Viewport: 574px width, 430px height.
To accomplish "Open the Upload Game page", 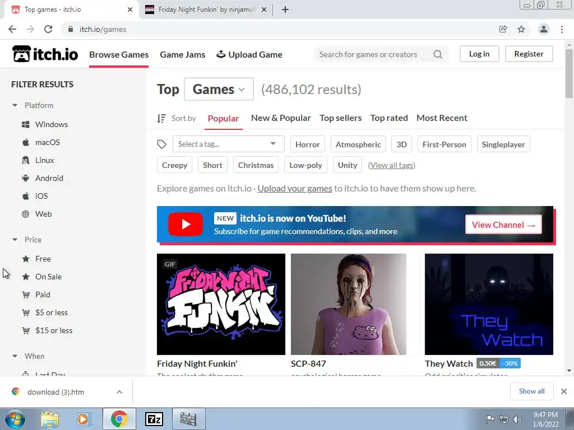I will click(x=249, y=54).
